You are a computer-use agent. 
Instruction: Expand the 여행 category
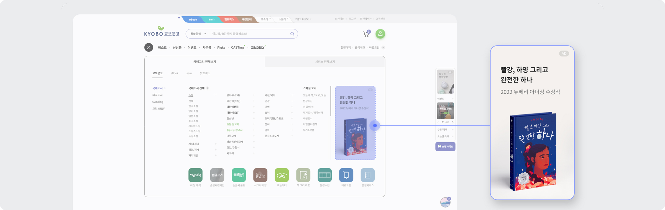click(x=292, y=107)
